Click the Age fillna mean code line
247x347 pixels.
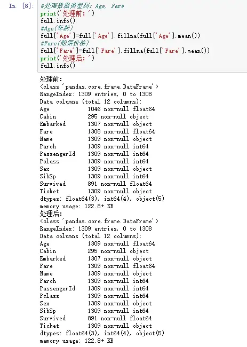click(120, 36)
